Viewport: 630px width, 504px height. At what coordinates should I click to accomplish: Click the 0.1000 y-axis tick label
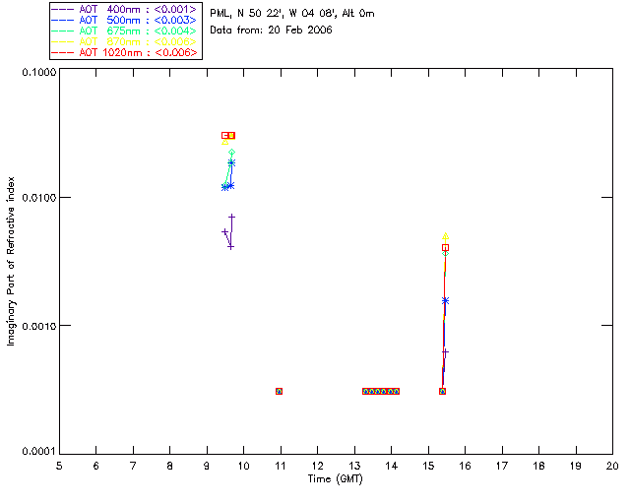(39, 72)
